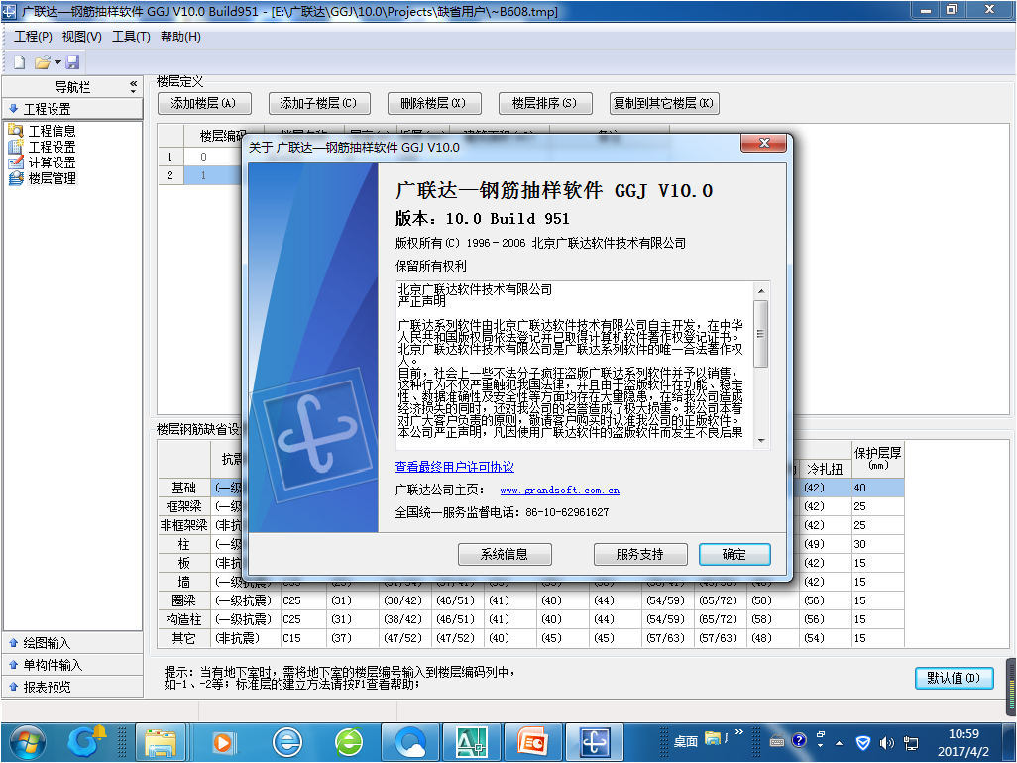1017x763 pixels.
Task: Open the 工程(P) menu
Action: pos(33,37)
